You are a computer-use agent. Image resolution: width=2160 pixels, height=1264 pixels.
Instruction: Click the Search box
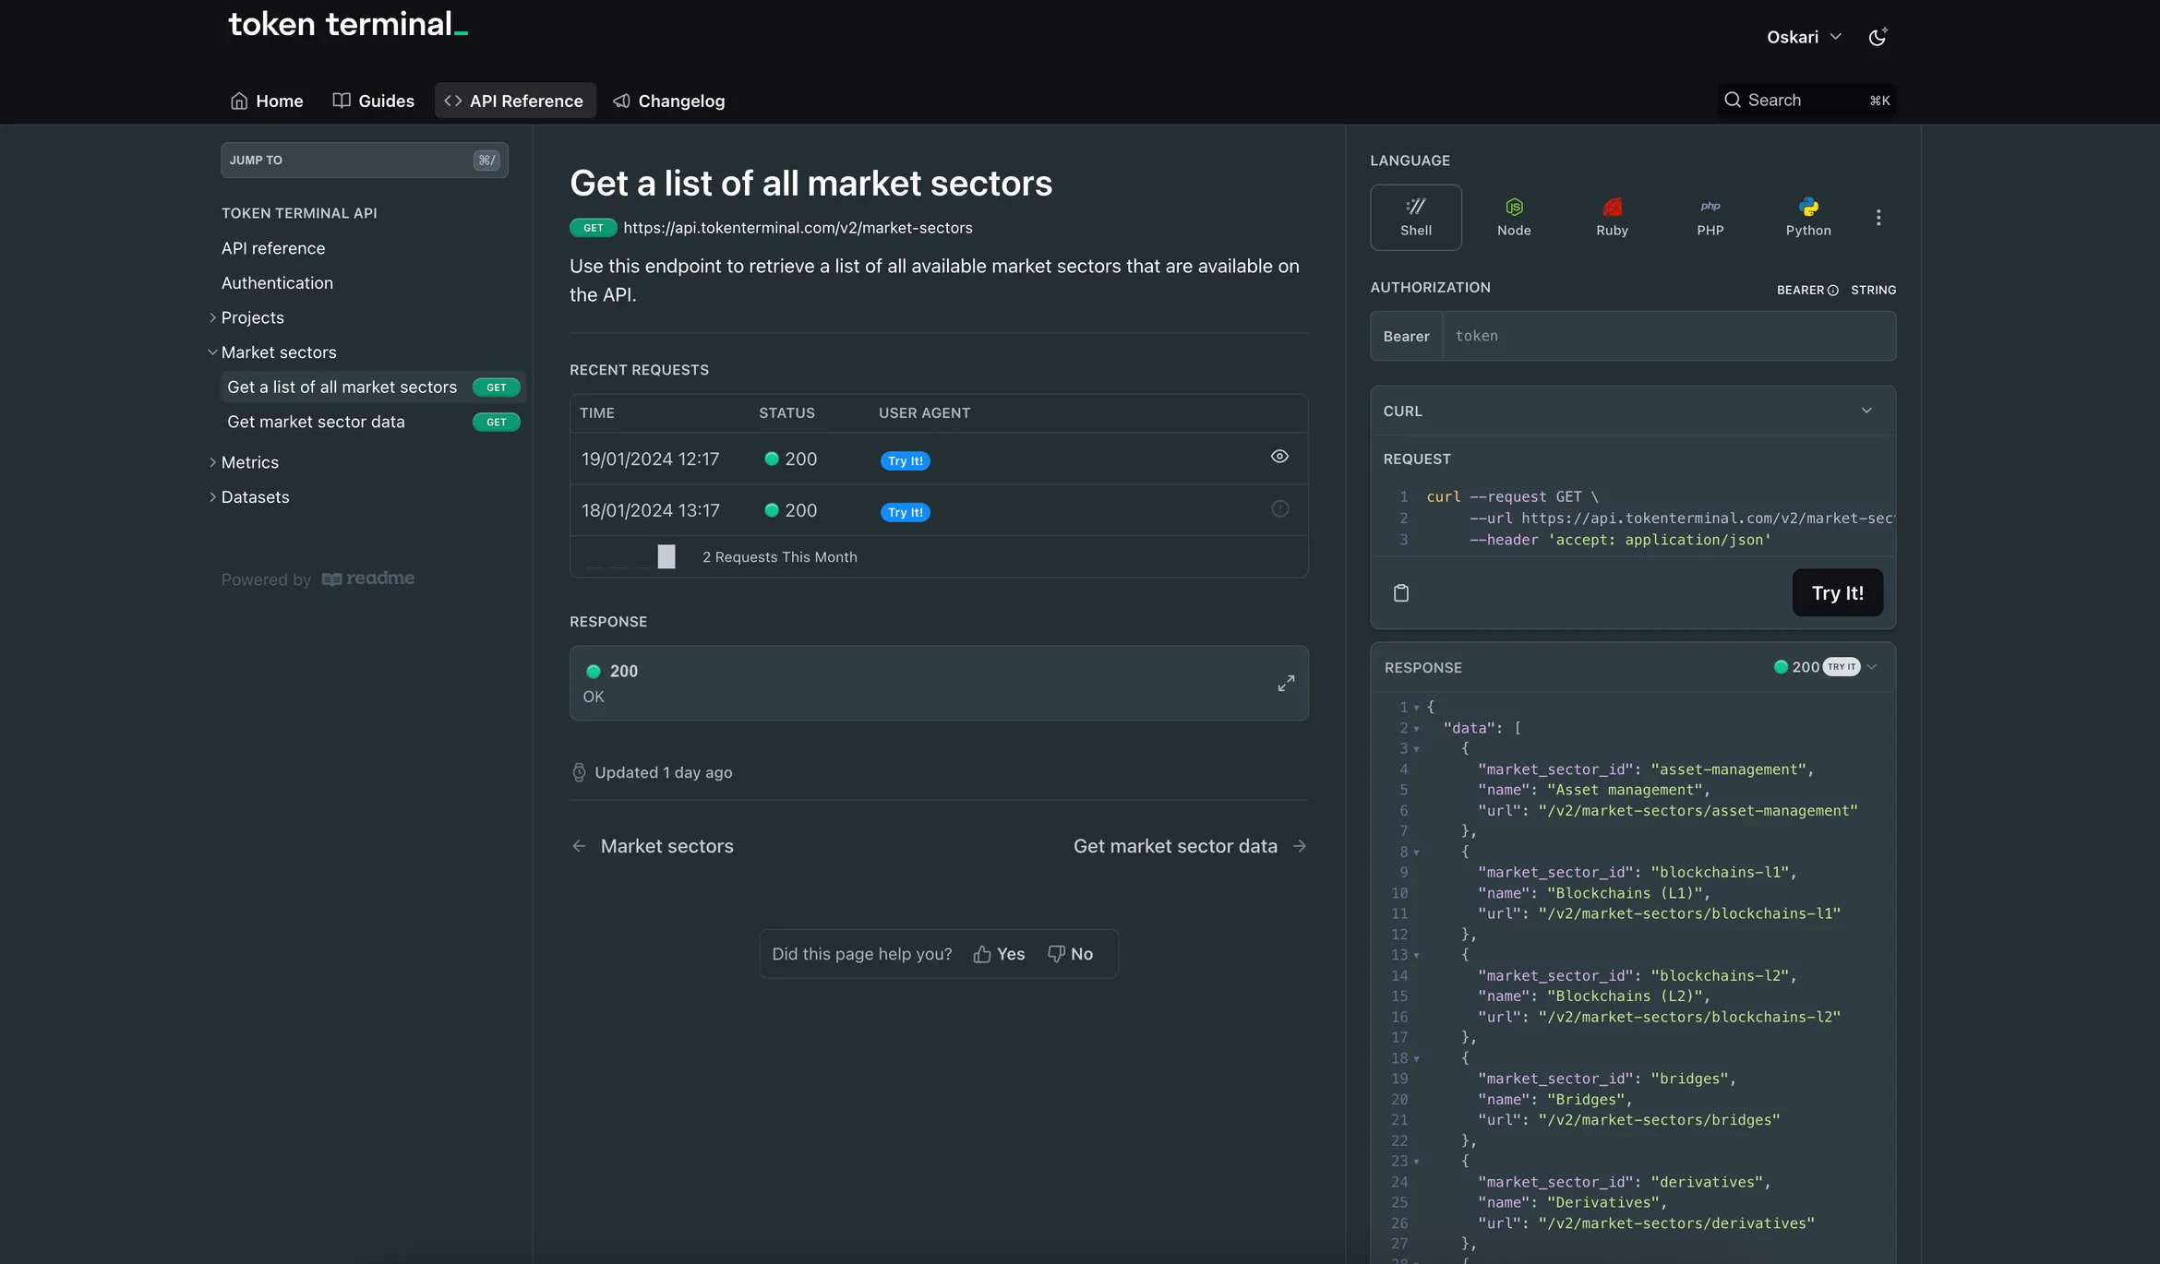tap(1807, 100)
